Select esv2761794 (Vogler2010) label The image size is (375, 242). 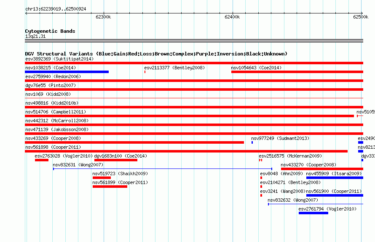click(x=327, y=209)
